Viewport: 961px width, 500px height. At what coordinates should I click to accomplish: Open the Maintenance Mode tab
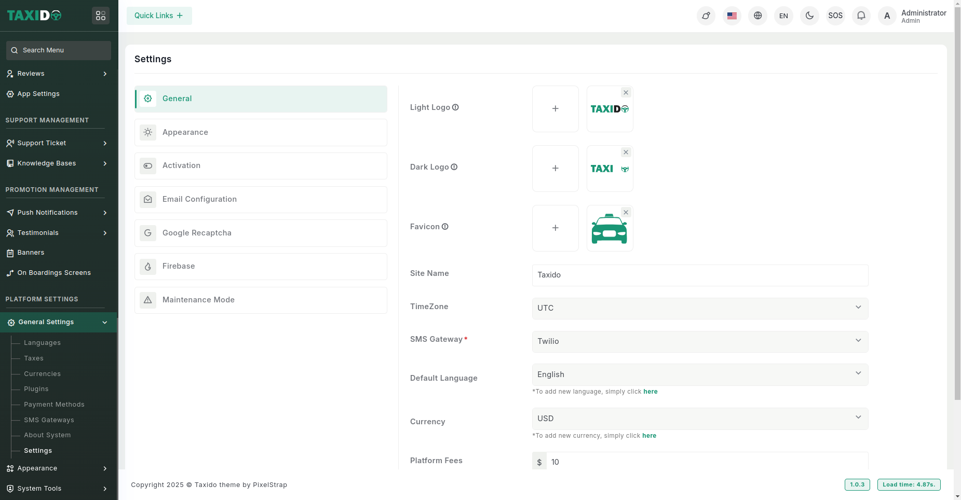click(x=261, y=300)
